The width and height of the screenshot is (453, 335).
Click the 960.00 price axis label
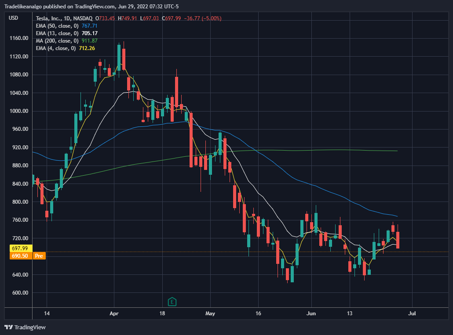point(20,129)
